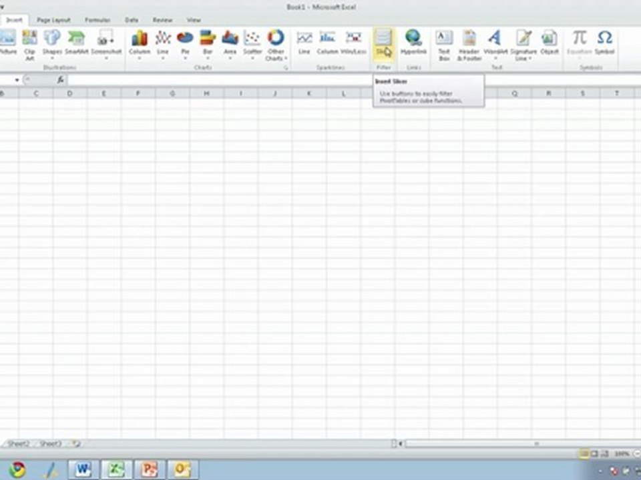641x480 pixels.
Task: Insert a Win/Loss sparkline
Action: coord(354,43)
